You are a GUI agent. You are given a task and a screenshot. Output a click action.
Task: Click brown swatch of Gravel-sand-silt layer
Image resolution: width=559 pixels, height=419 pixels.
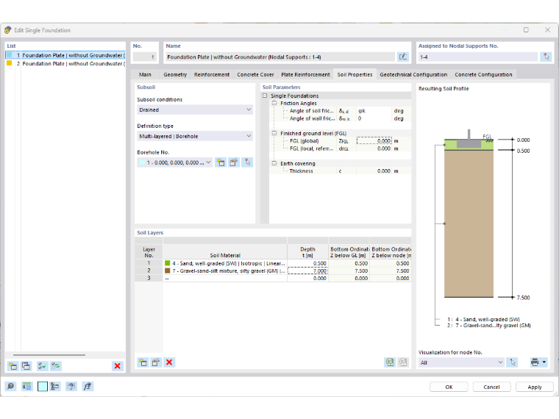(x=167, y=271)
